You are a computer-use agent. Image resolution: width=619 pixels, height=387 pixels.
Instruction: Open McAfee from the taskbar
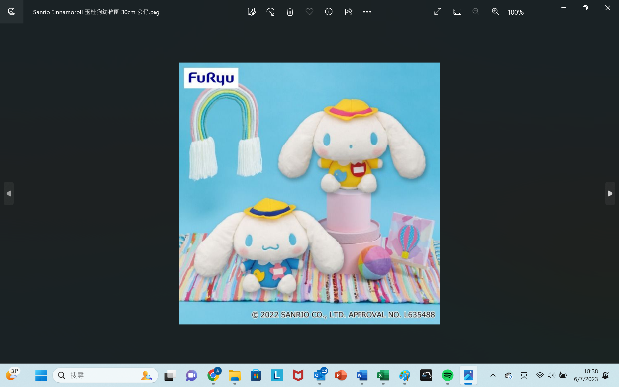(298, 375)
